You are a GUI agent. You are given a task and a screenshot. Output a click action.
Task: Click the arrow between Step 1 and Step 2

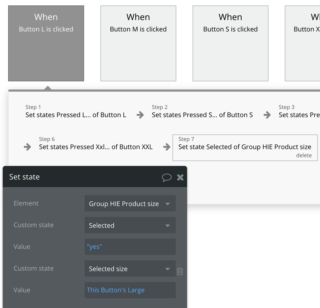click(140, 115)
